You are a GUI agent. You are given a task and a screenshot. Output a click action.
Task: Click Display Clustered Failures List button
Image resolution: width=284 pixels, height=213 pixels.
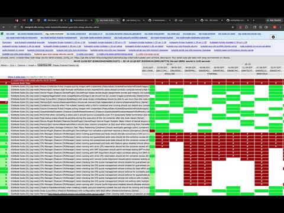(66, 65)
